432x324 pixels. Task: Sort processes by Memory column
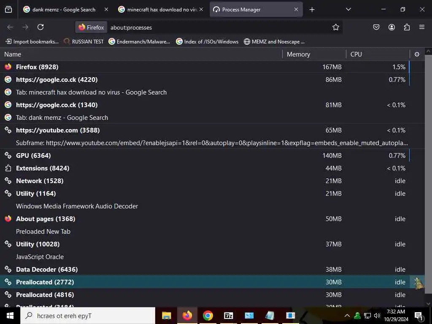coord(314,54)
